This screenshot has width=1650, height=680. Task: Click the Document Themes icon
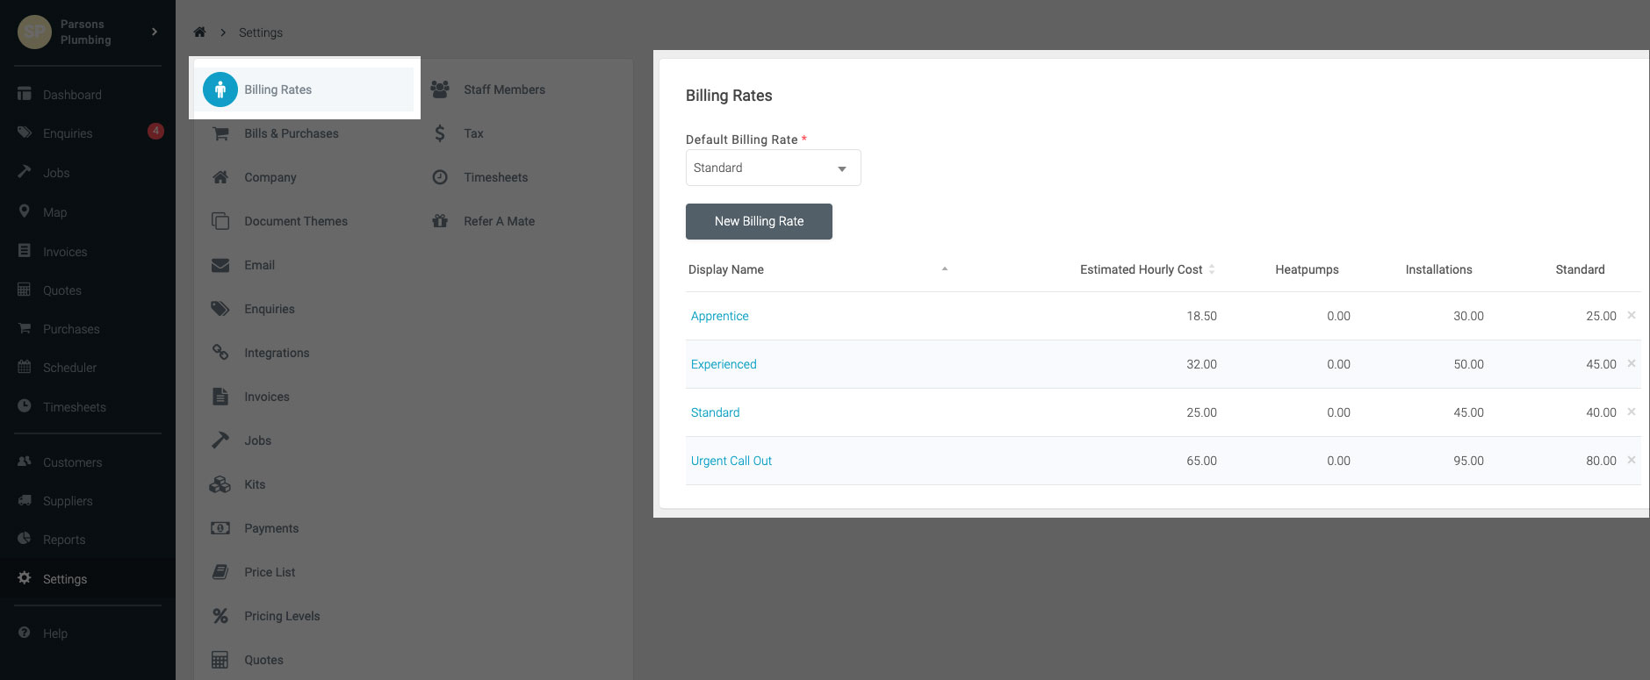click(x=220, y=221)
